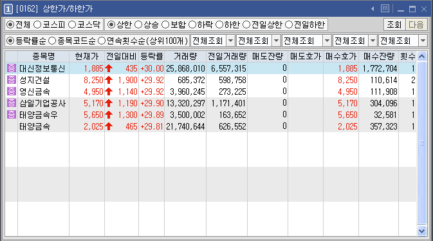Select the 대신정보통신 stock name

[x=42, y=68]
